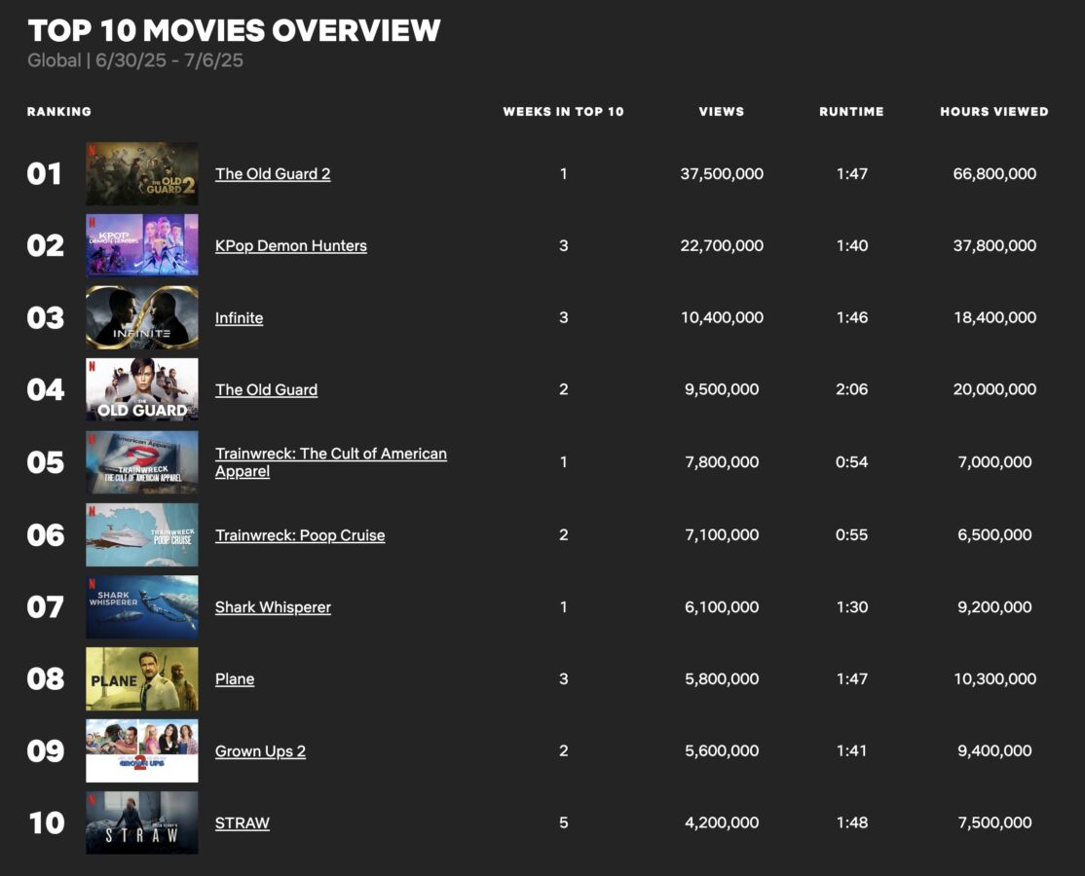
Task: Click the 37,500,000 views value
Action: 722,173
